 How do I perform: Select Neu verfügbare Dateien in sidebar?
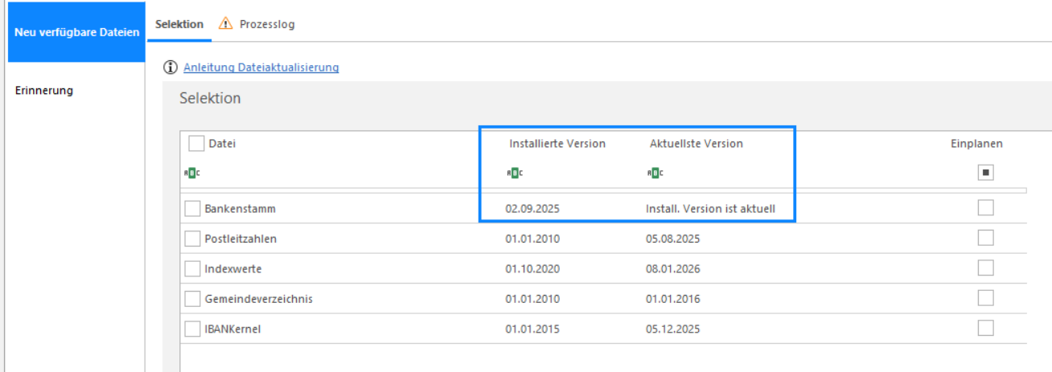(x=76, y=31)
